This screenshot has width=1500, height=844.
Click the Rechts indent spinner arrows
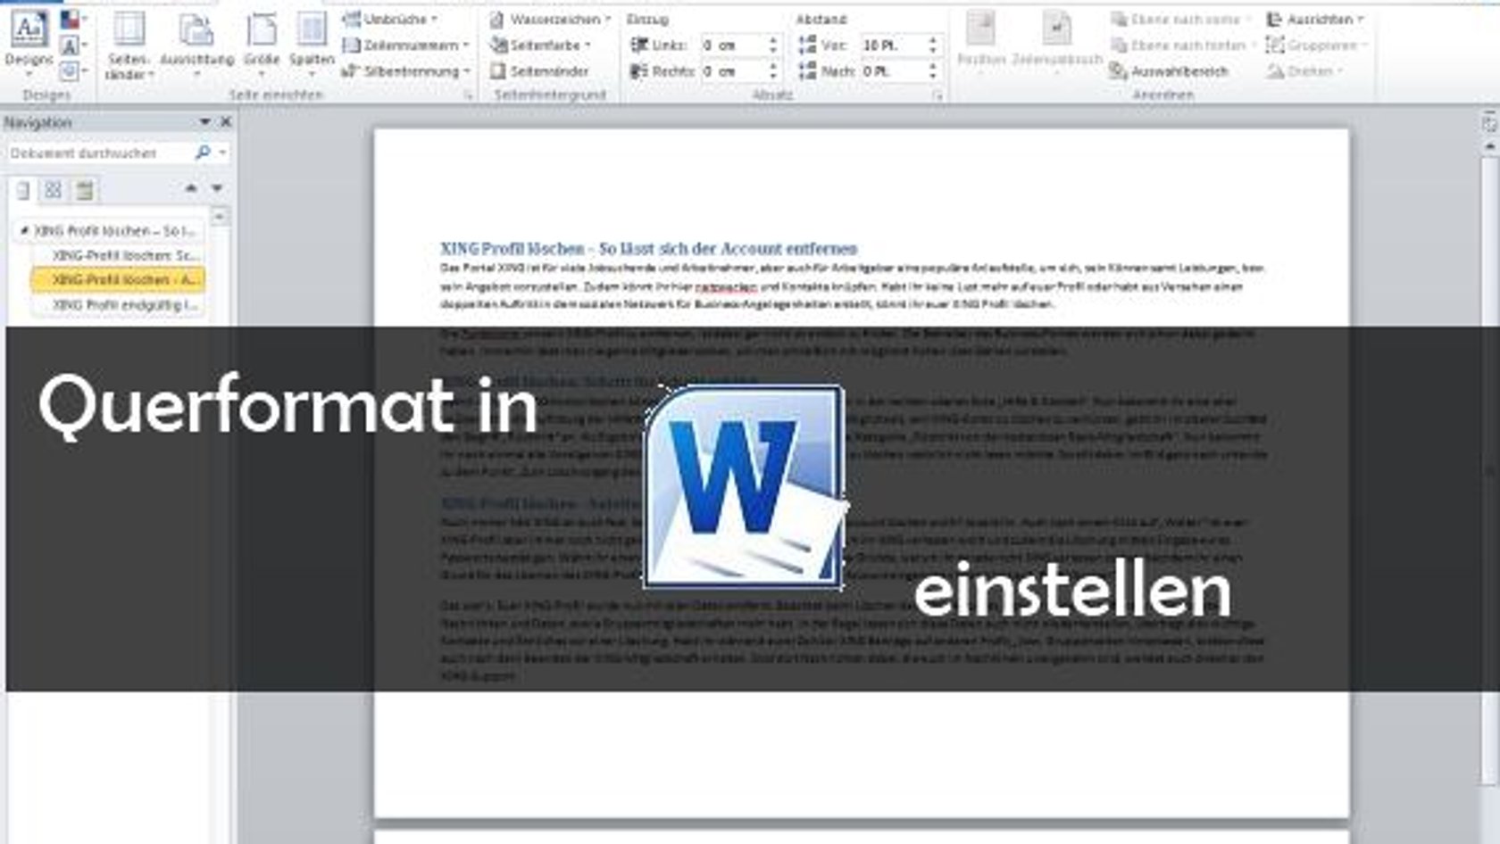(x=773, y=70)
